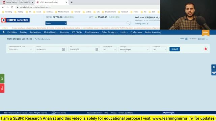
Task: Click the green BUY side button
Action: [2, 78]
